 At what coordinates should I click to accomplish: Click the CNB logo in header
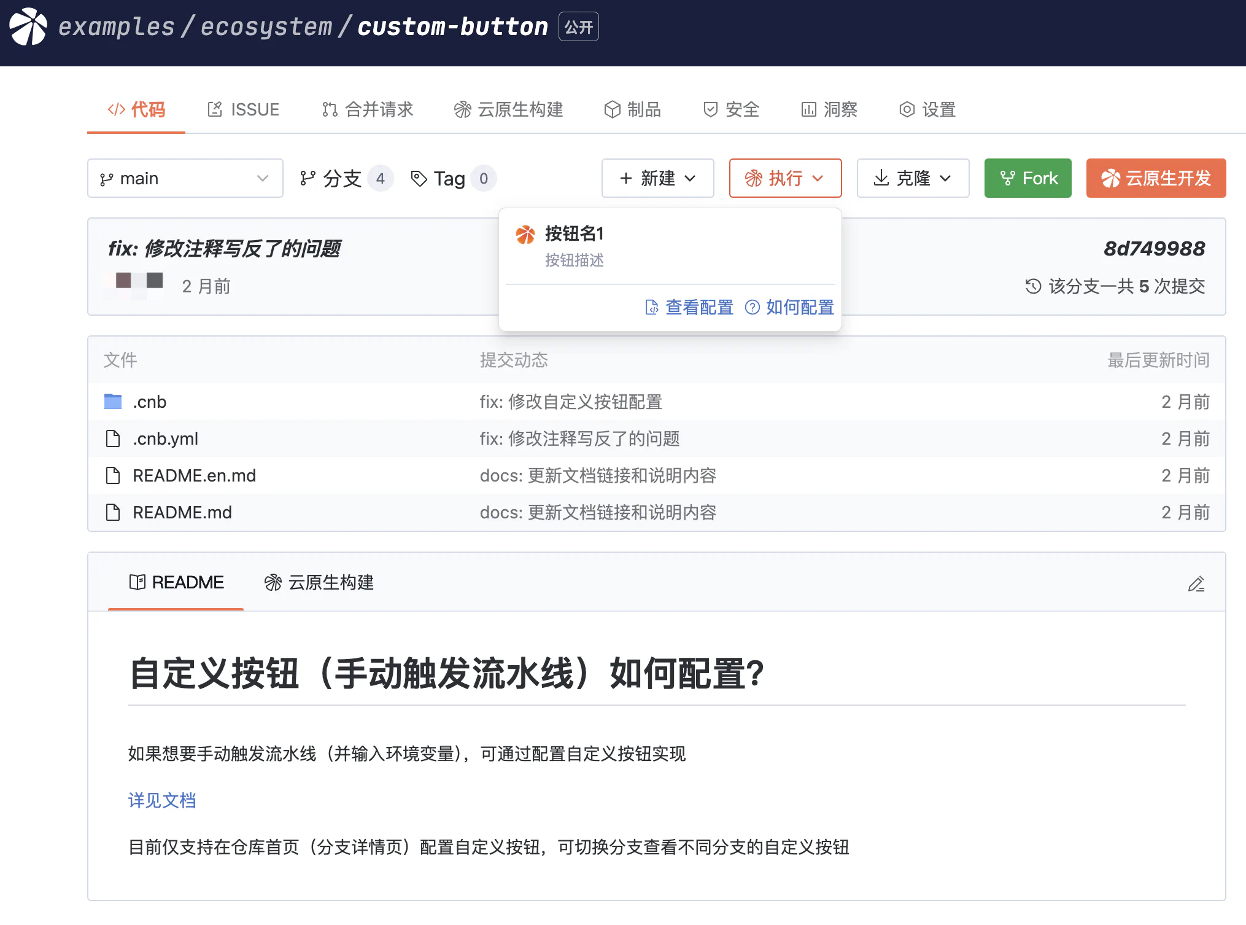coord(28,27)
